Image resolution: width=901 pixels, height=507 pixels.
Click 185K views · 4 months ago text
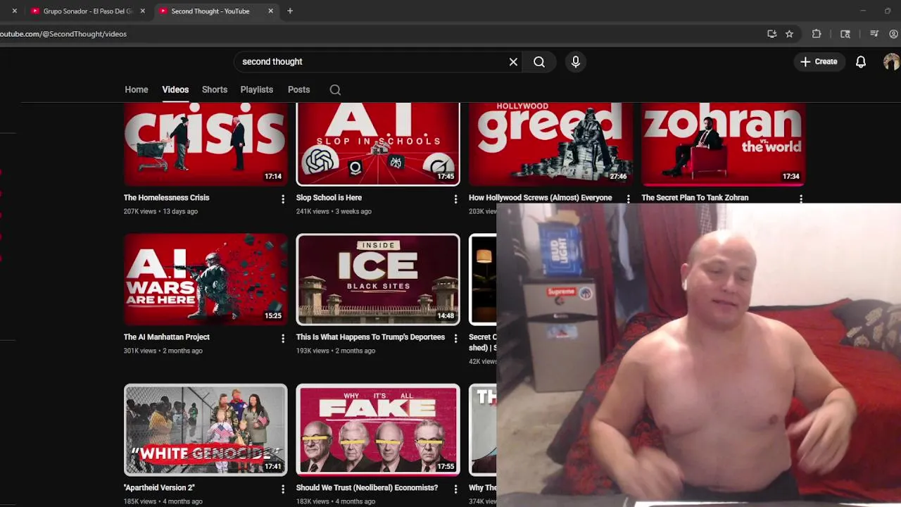pos(163,501)
